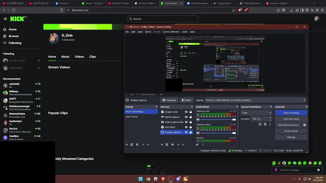Move scene up in Scenes panel

[x=143, y=145]
